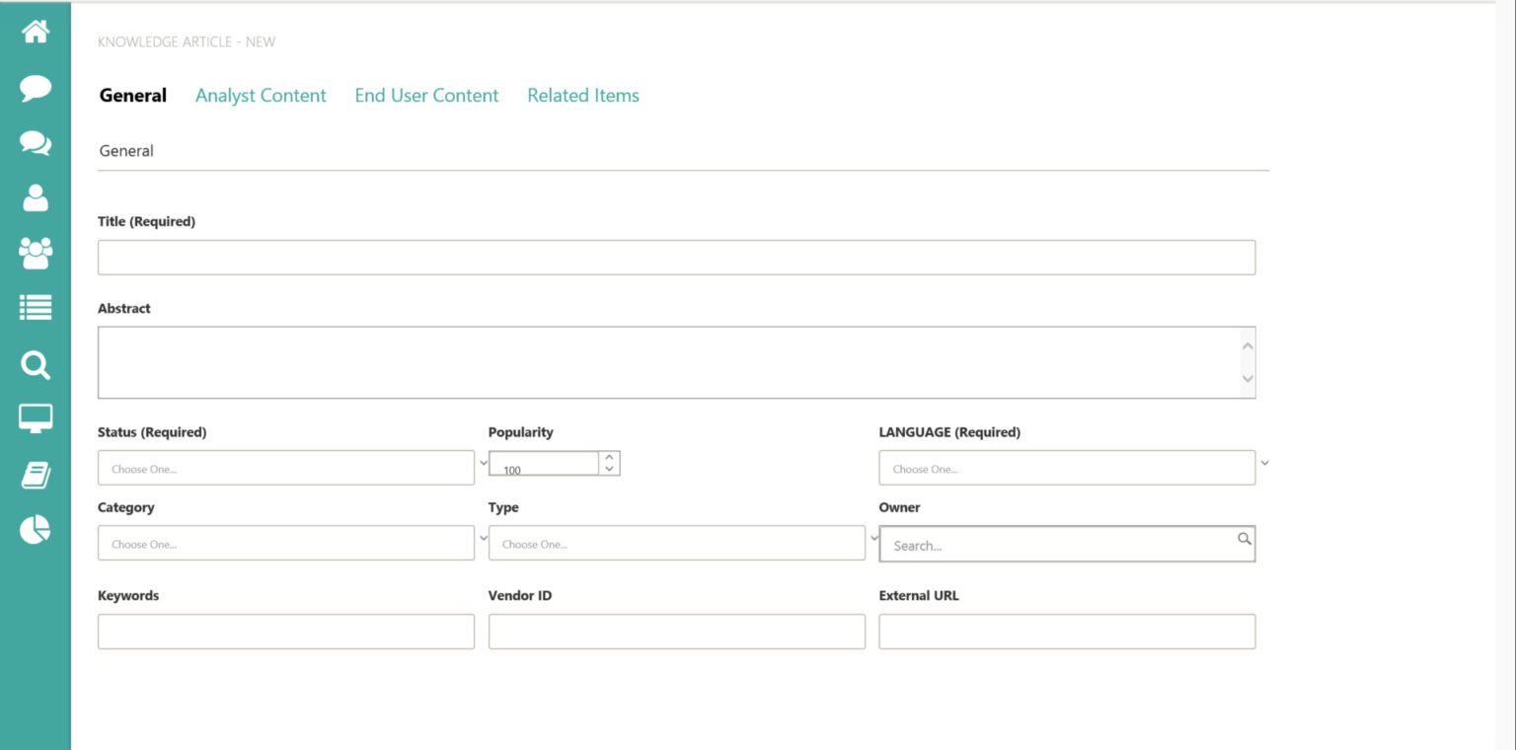Screen dimensions: 1516x750
Task: Open the chat message icon in sidebar
Action: click(35, 88)
